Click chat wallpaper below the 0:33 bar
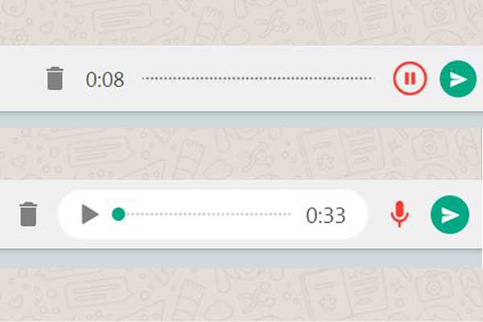The height and width of the screenshot is (322, 483). point(242,295)
